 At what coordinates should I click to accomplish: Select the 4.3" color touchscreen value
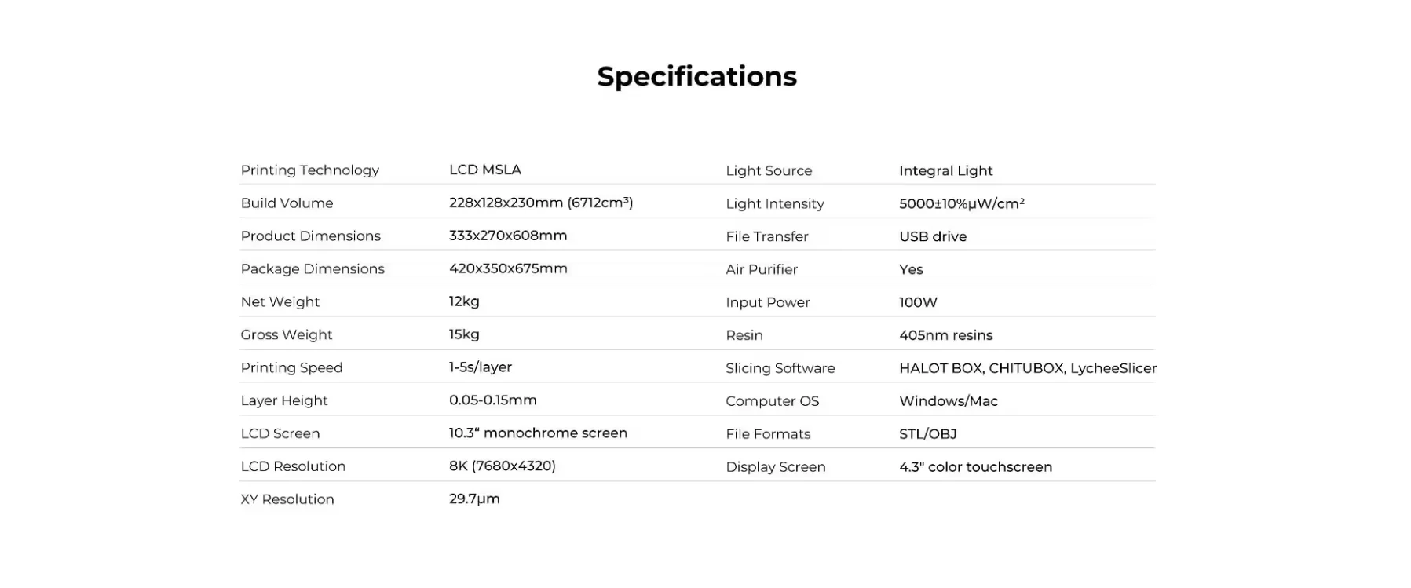[x=975, y=467]
